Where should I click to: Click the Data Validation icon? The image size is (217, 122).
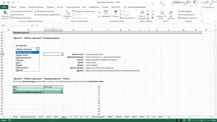pos(148,18)
